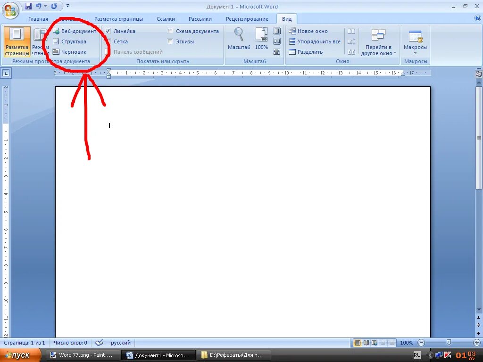Go to next page double-arrow button
The width and height of the screenshot is (483, 362).
point(478,333)
